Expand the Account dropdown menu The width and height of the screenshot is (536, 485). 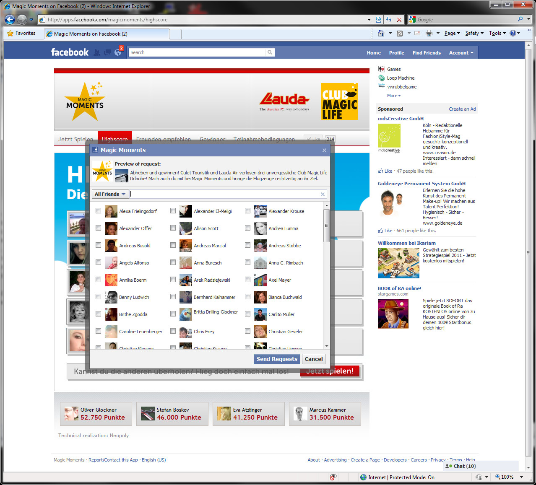click(461, 53)
